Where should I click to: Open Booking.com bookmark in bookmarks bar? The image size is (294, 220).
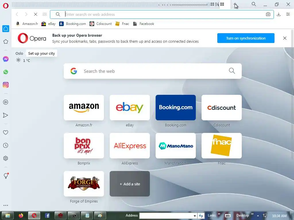pyautogui.click(x=73, y=24)
